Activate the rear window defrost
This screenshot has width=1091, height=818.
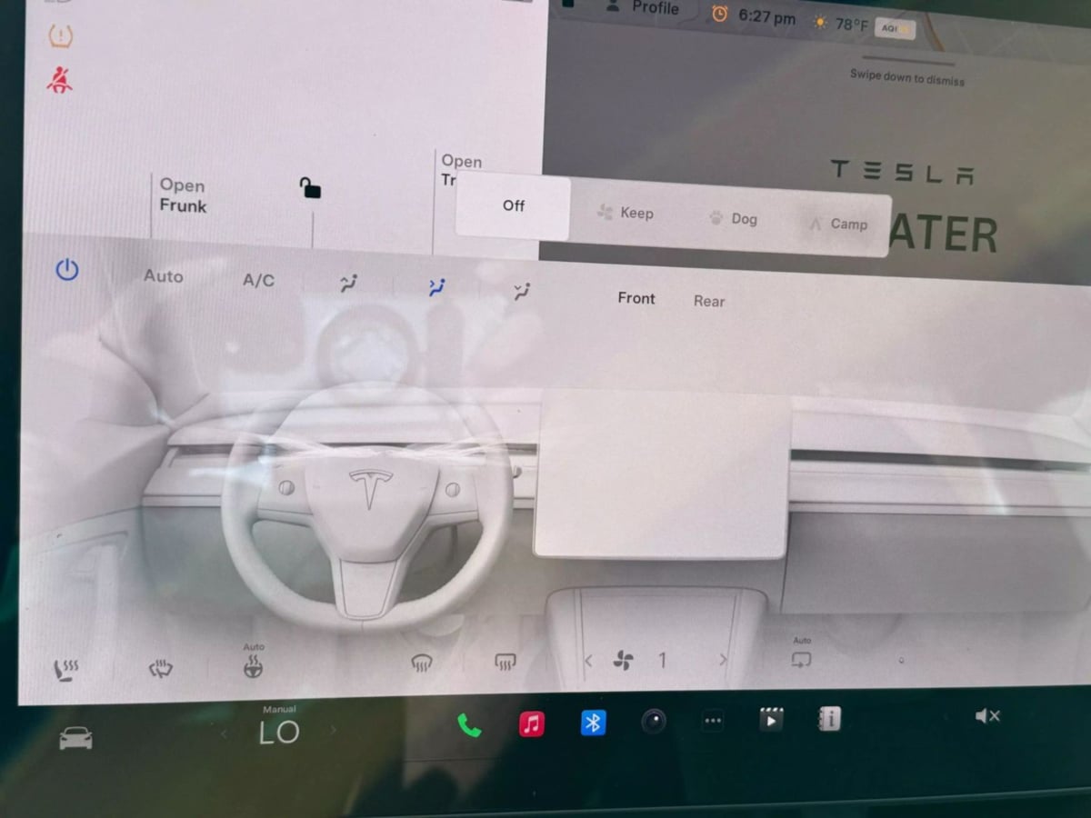[505, 663]
